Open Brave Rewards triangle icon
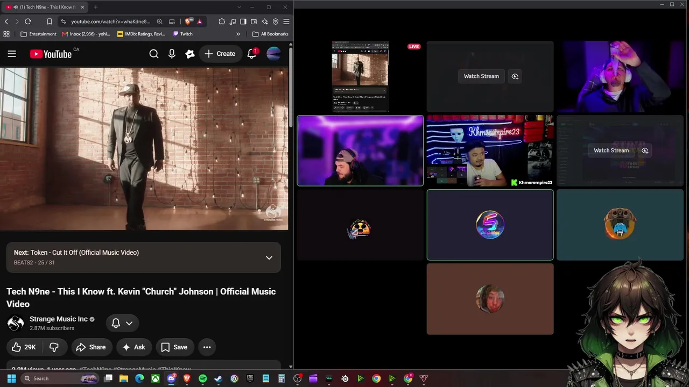 [x=200, y=21]
